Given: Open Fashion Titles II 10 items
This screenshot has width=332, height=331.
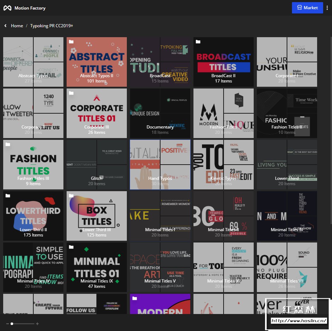Looking at the screenshot, I should coord(287,113).
